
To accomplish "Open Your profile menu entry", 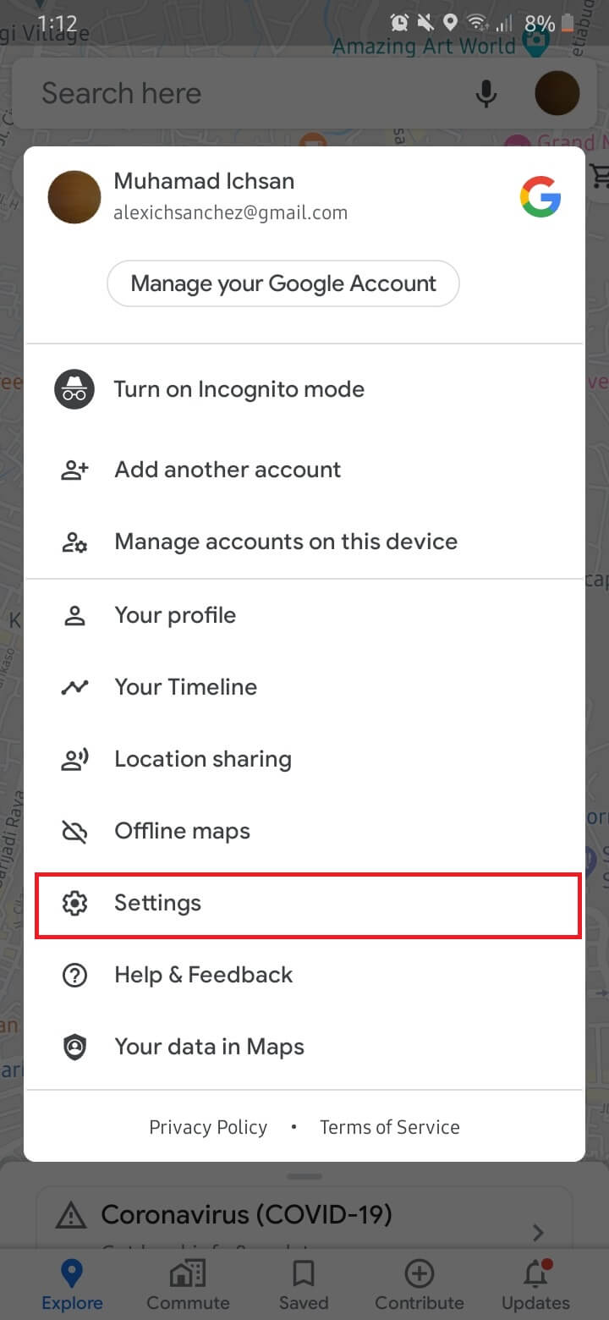I will (x=175, y=615).
